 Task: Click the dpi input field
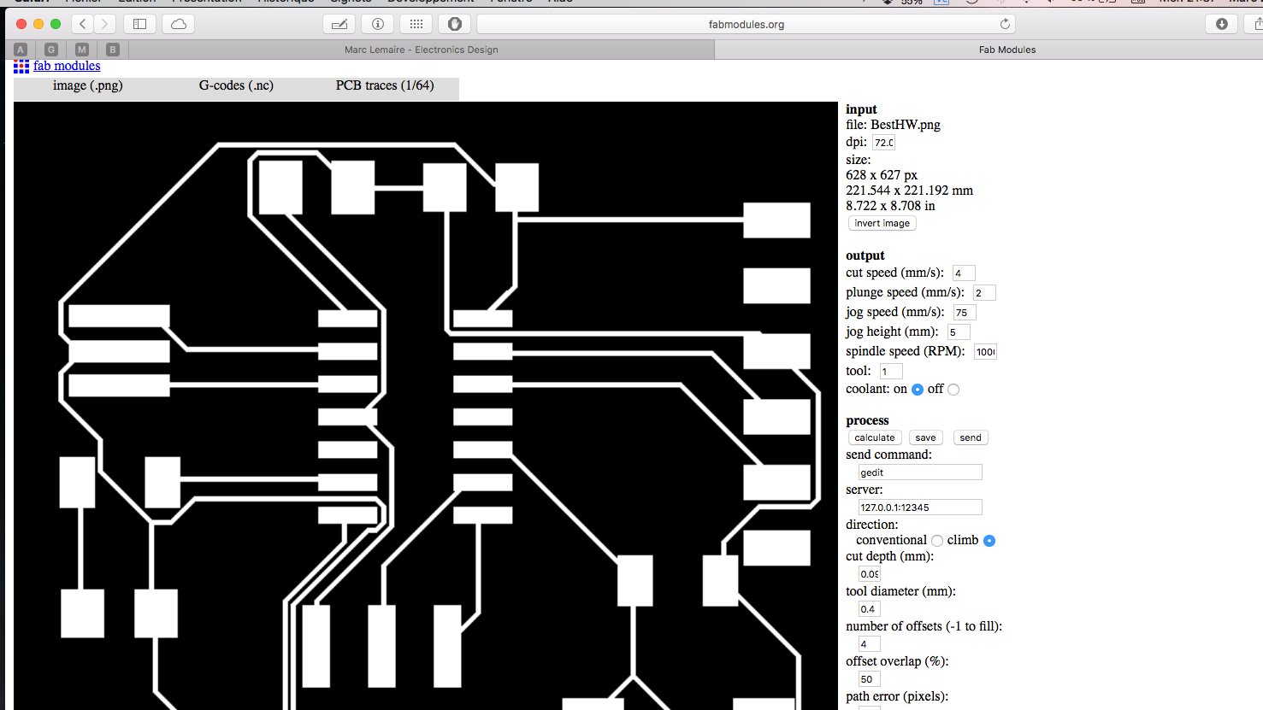pos(883,143)
